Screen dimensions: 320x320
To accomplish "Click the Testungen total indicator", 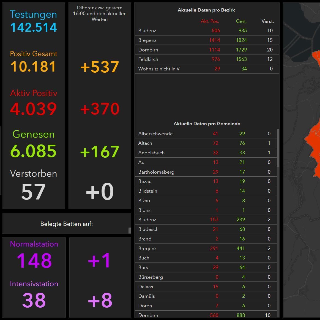I will coord(34,27).
